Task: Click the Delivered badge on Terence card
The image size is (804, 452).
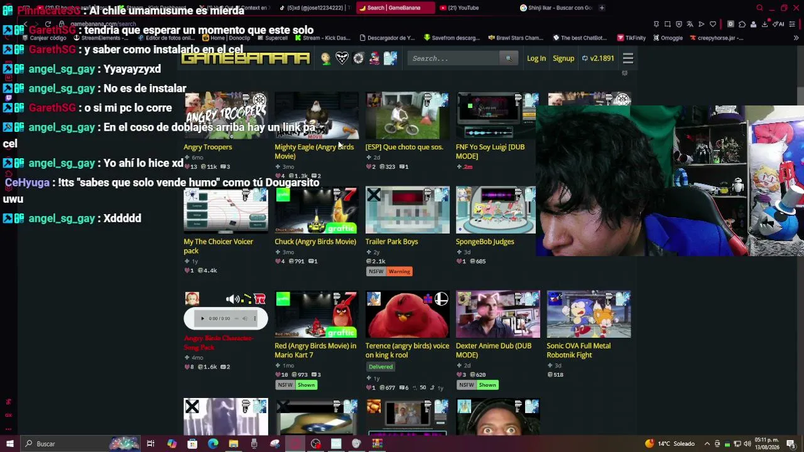Action: (x=381, y=367)
